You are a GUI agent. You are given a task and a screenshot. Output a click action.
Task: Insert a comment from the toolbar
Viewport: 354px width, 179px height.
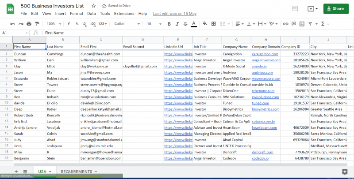click(x=294, y=24)
